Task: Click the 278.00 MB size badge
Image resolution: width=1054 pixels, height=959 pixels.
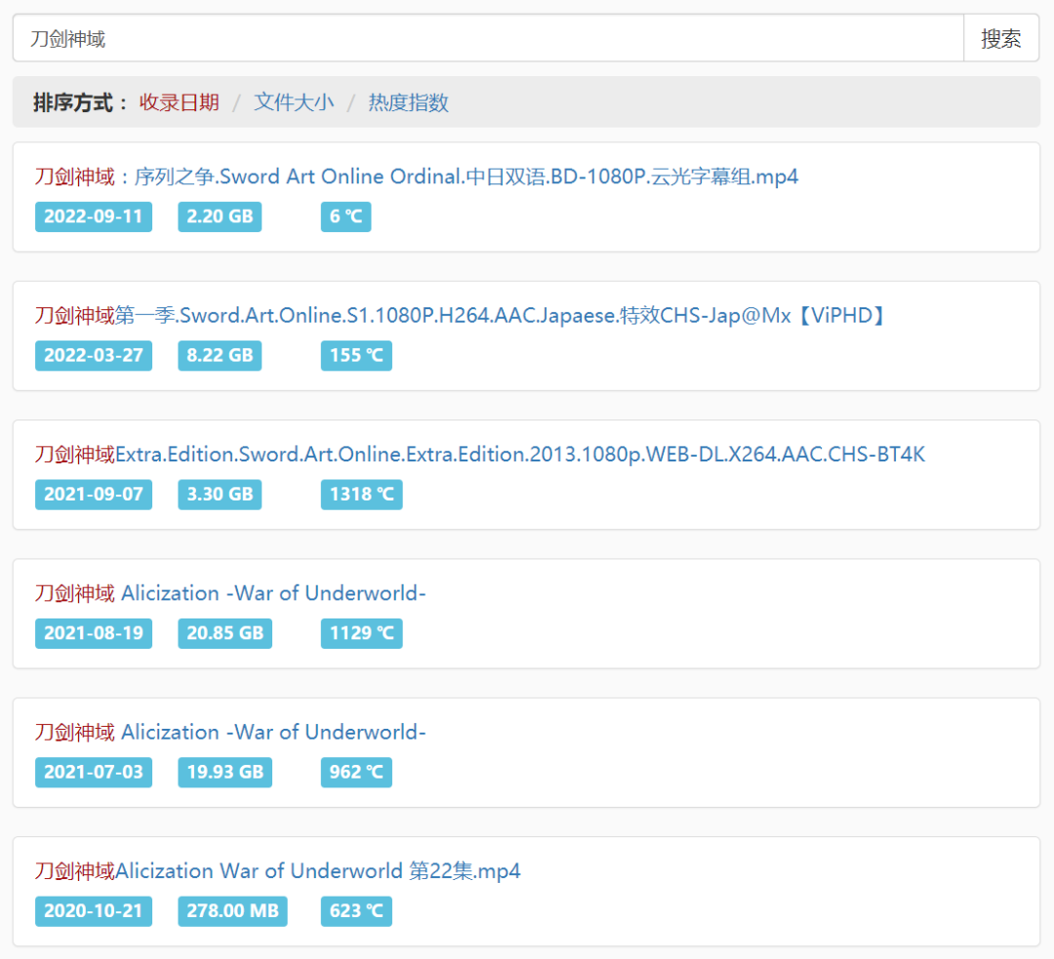Action: (232, 911)
